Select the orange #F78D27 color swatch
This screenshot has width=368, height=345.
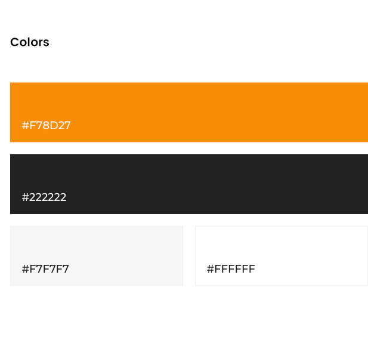(189, 112)
